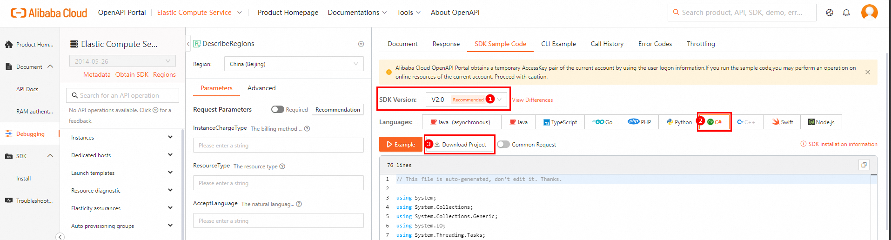Image resolution: width=891 pixels, height=240 pixels.
Task: Click the feedback smiley icon beside DescribeRegions
Action: point(361,44)
